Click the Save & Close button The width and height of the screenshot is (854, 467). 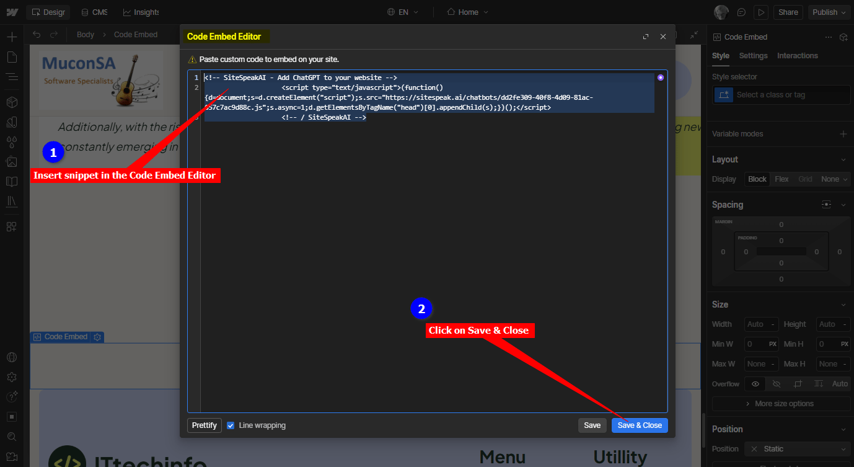point(640,425)
